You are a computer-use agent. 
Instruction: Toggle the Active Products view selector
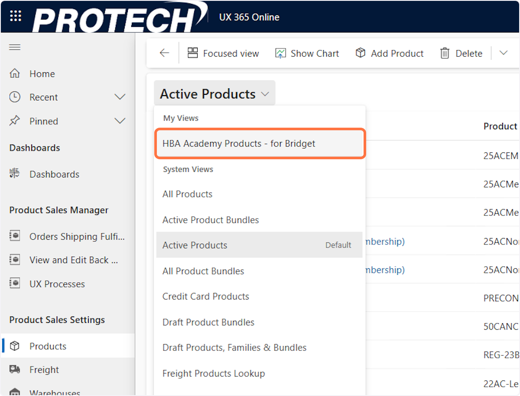214,94
